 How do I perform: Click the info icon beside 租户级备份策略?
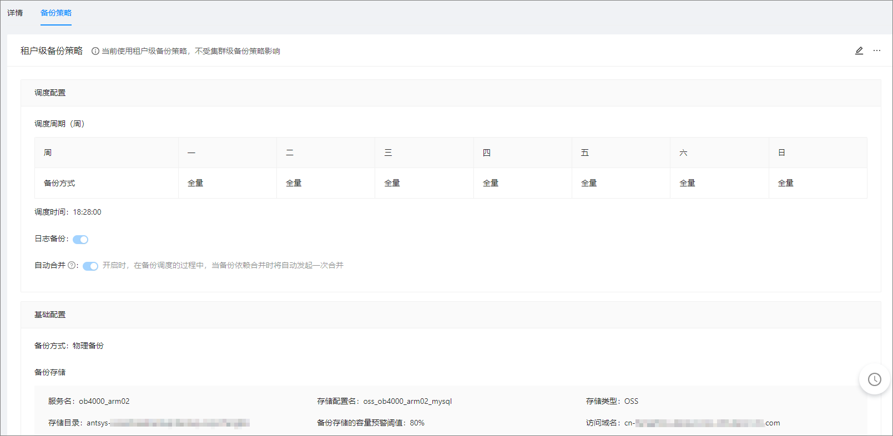pyautogui.click(x=95, y=51)
